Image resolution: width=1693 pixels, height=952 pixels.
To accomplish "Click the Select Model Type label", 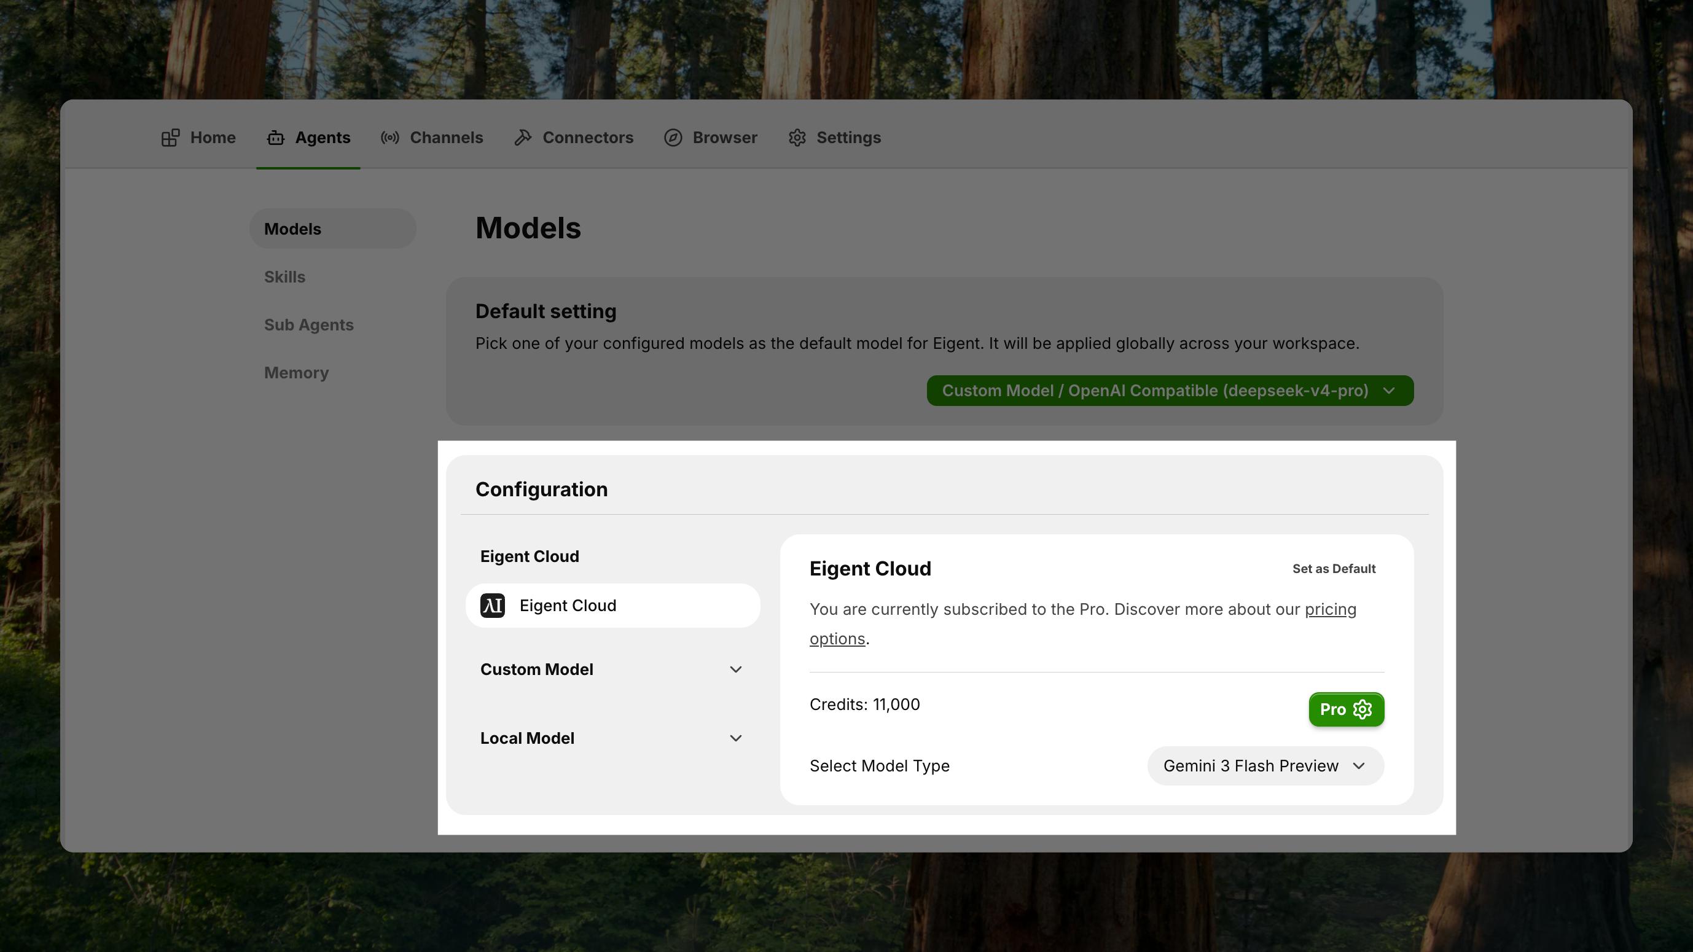I will [879, 766].
